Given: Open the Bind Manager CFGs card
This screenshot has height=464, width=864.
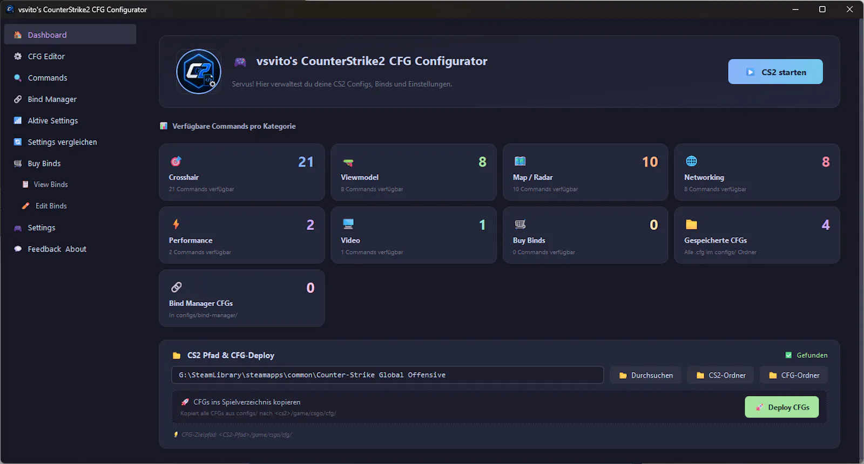Looking at the screenshot, I should tap(242, 298).
